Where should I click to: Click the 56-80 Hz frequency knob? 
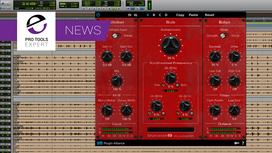coord(171,78)
